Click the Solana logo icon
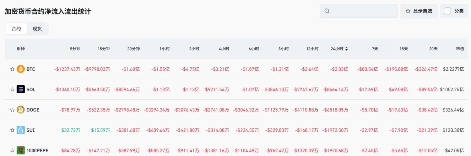 [21, 89]
